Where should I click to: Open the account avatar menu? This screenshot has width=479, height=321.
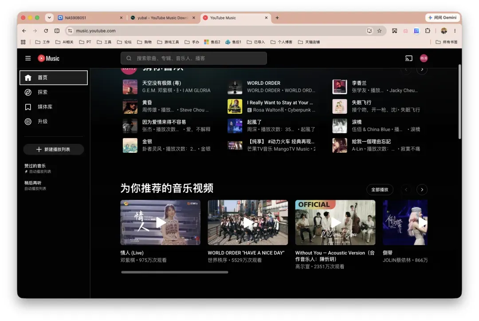coord(424,58)
